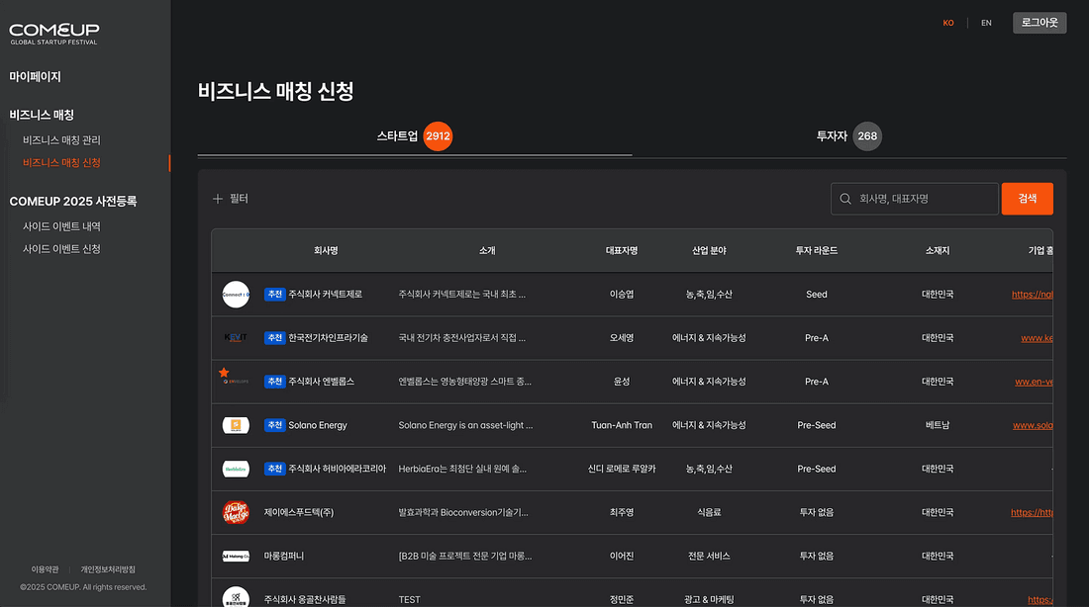Open Solano Energy company logo
Screen dimensions: 1089x607
236,425
